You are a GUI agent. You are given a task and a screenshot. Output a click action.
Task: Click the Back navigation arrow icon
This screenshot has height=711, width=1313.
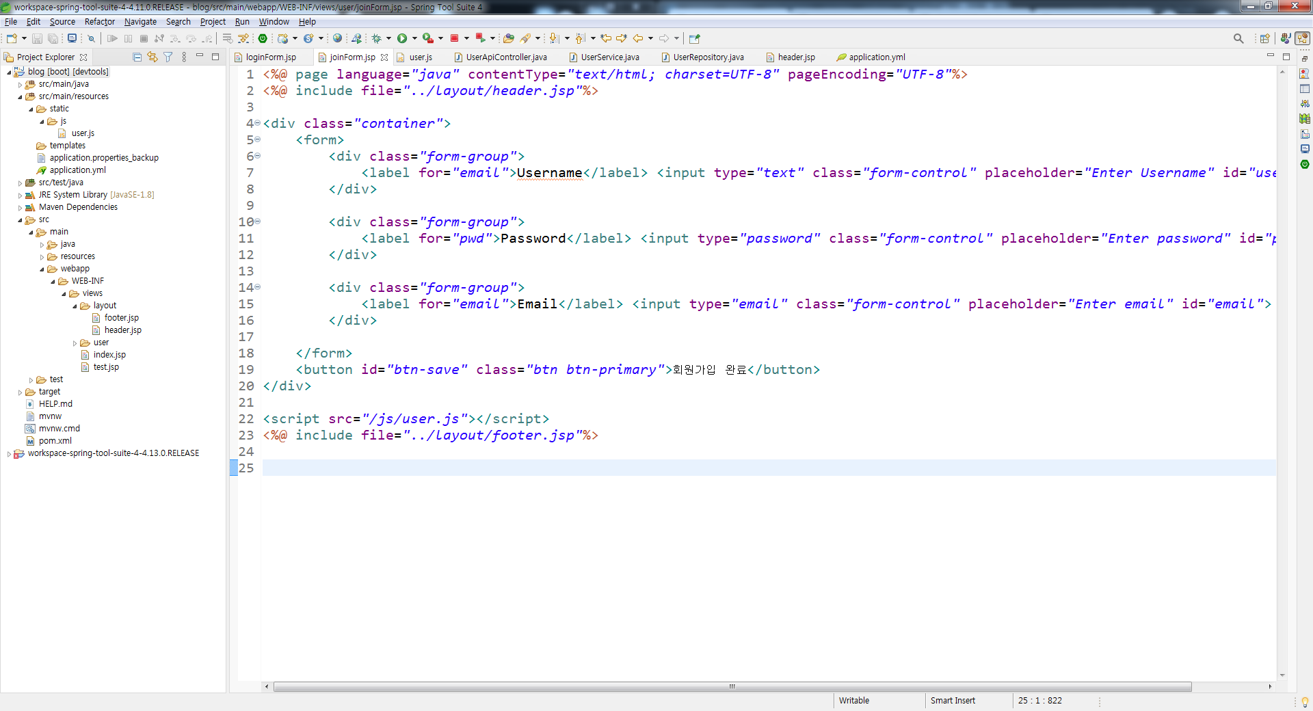(x=638, y=38)
